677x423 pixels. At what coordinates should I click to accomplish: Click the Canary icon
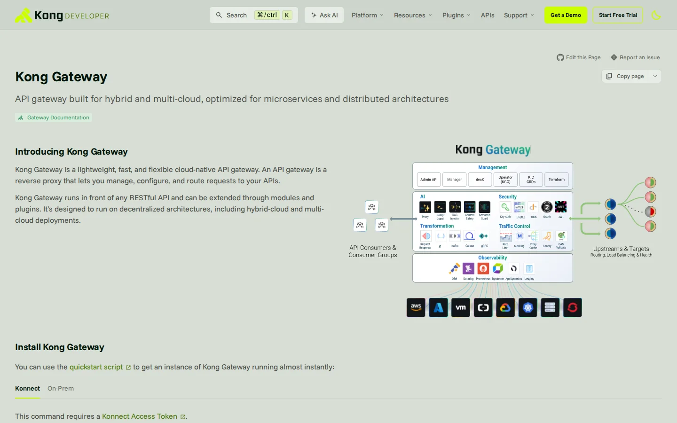[x=547, y=236]
